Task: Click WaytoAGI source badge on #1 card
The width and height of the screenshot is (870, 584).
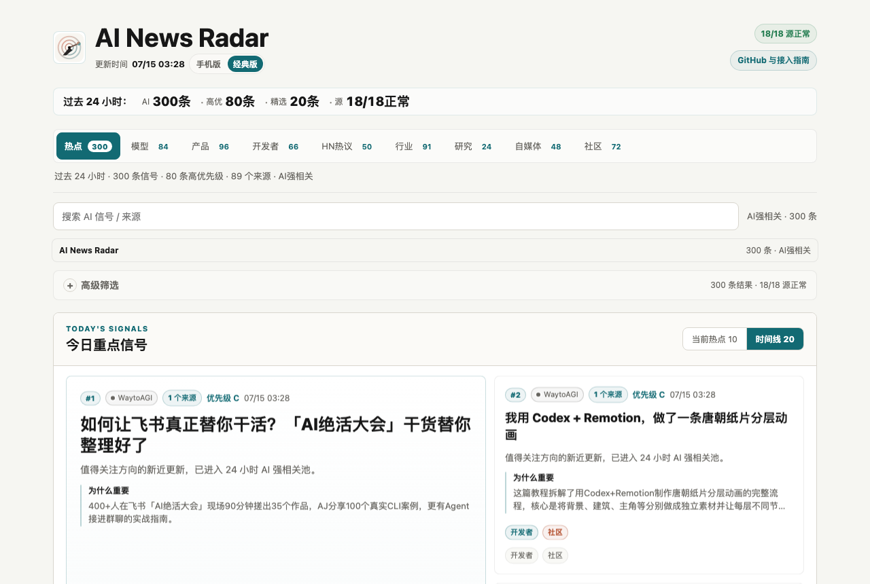Action: [131, 398]
